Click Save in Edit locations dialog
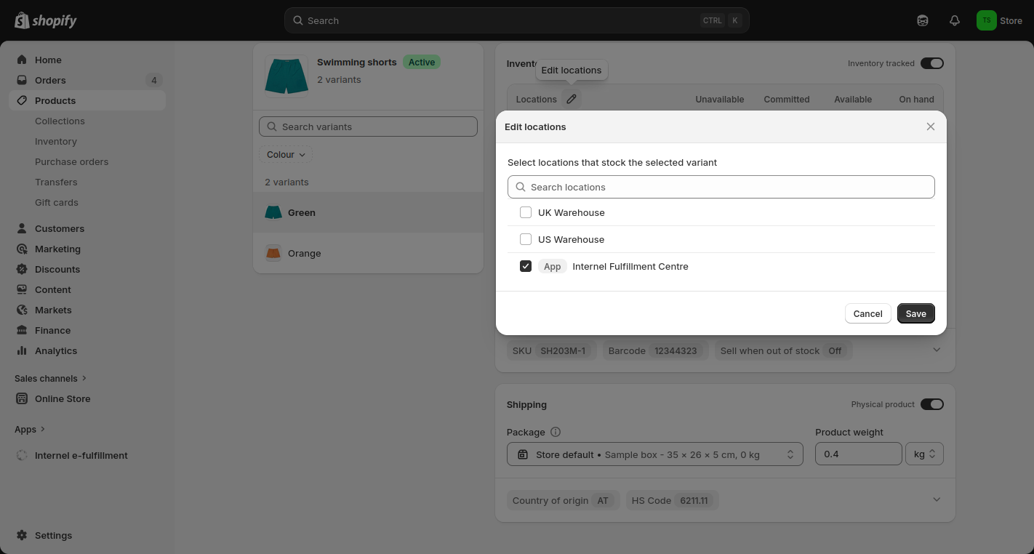This screenshot has width=1034, height=554. (915, 313)
